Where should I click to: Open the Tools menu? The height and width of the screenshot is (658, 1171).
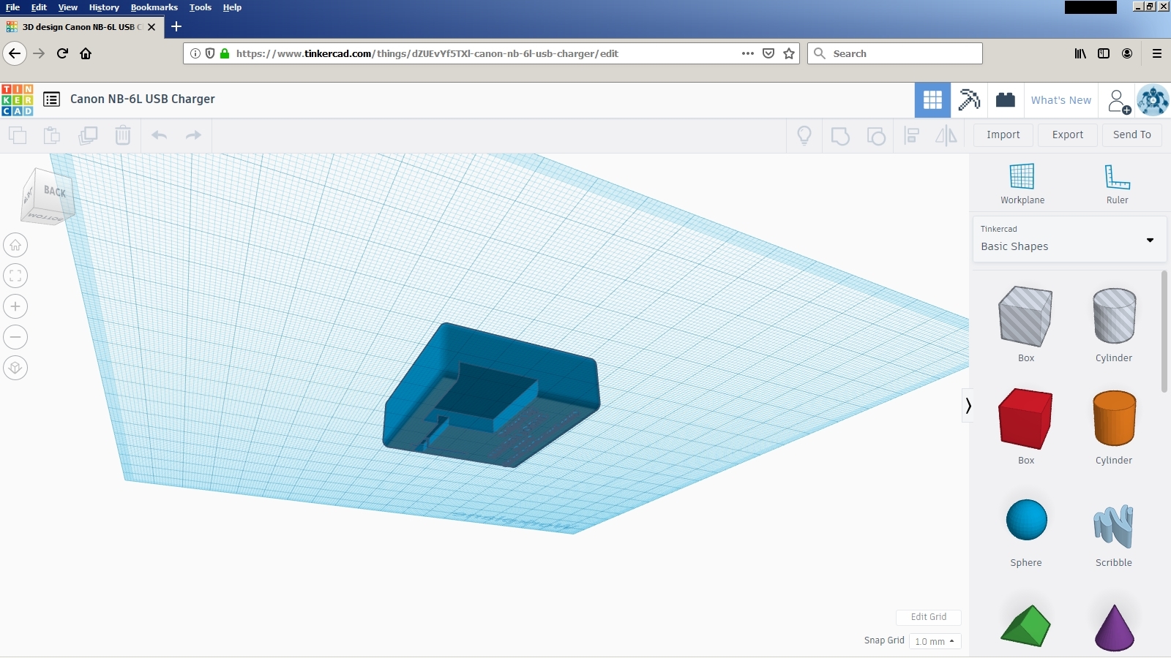pyautogui.click(x=200, y=7)
